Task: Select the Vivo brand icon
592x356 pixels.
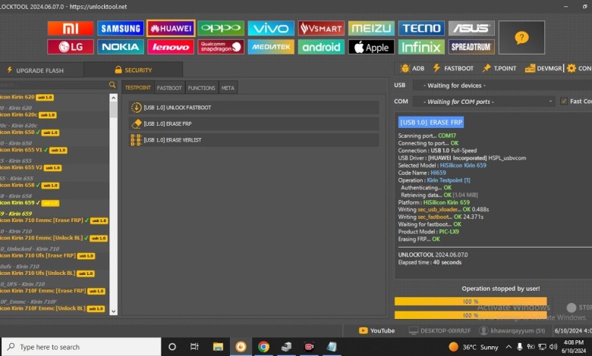Action: point(271,28)
